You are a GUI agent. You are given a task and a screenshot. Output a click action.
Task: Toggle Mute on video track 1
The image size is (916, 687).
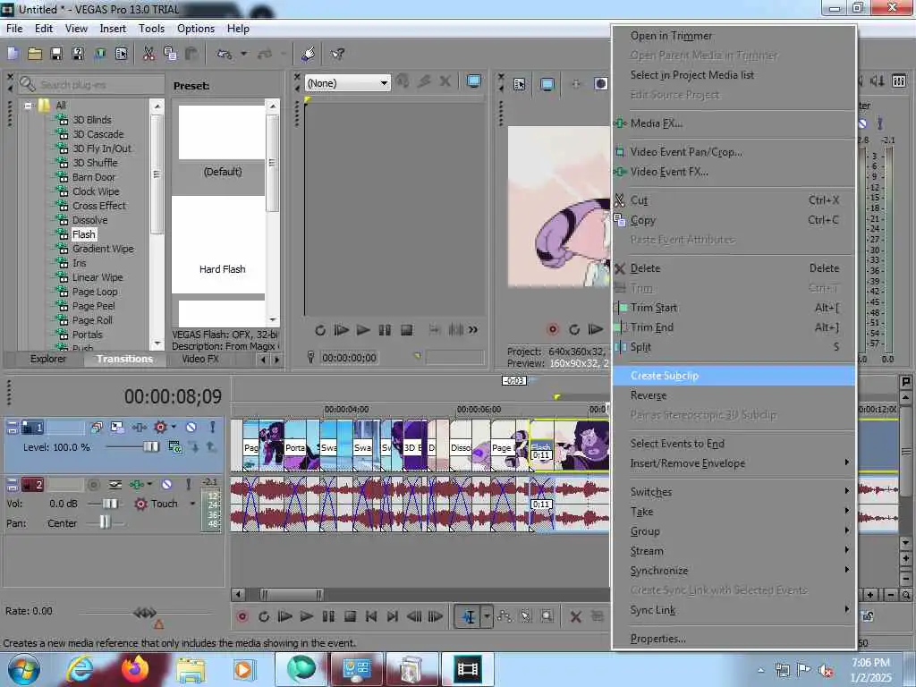(191, 428)
